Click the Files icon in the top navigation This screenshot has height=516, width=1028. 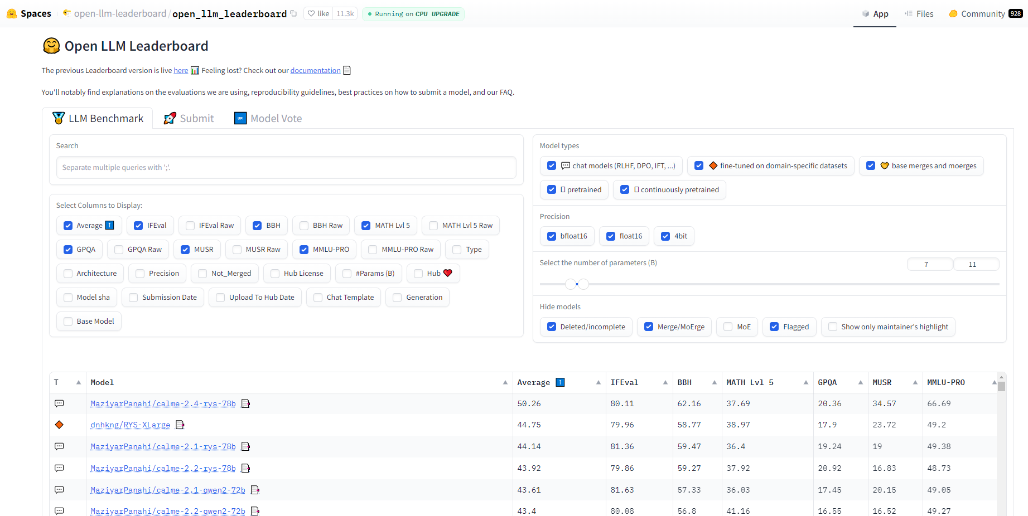pyautogui.click(x=909, y=13)
